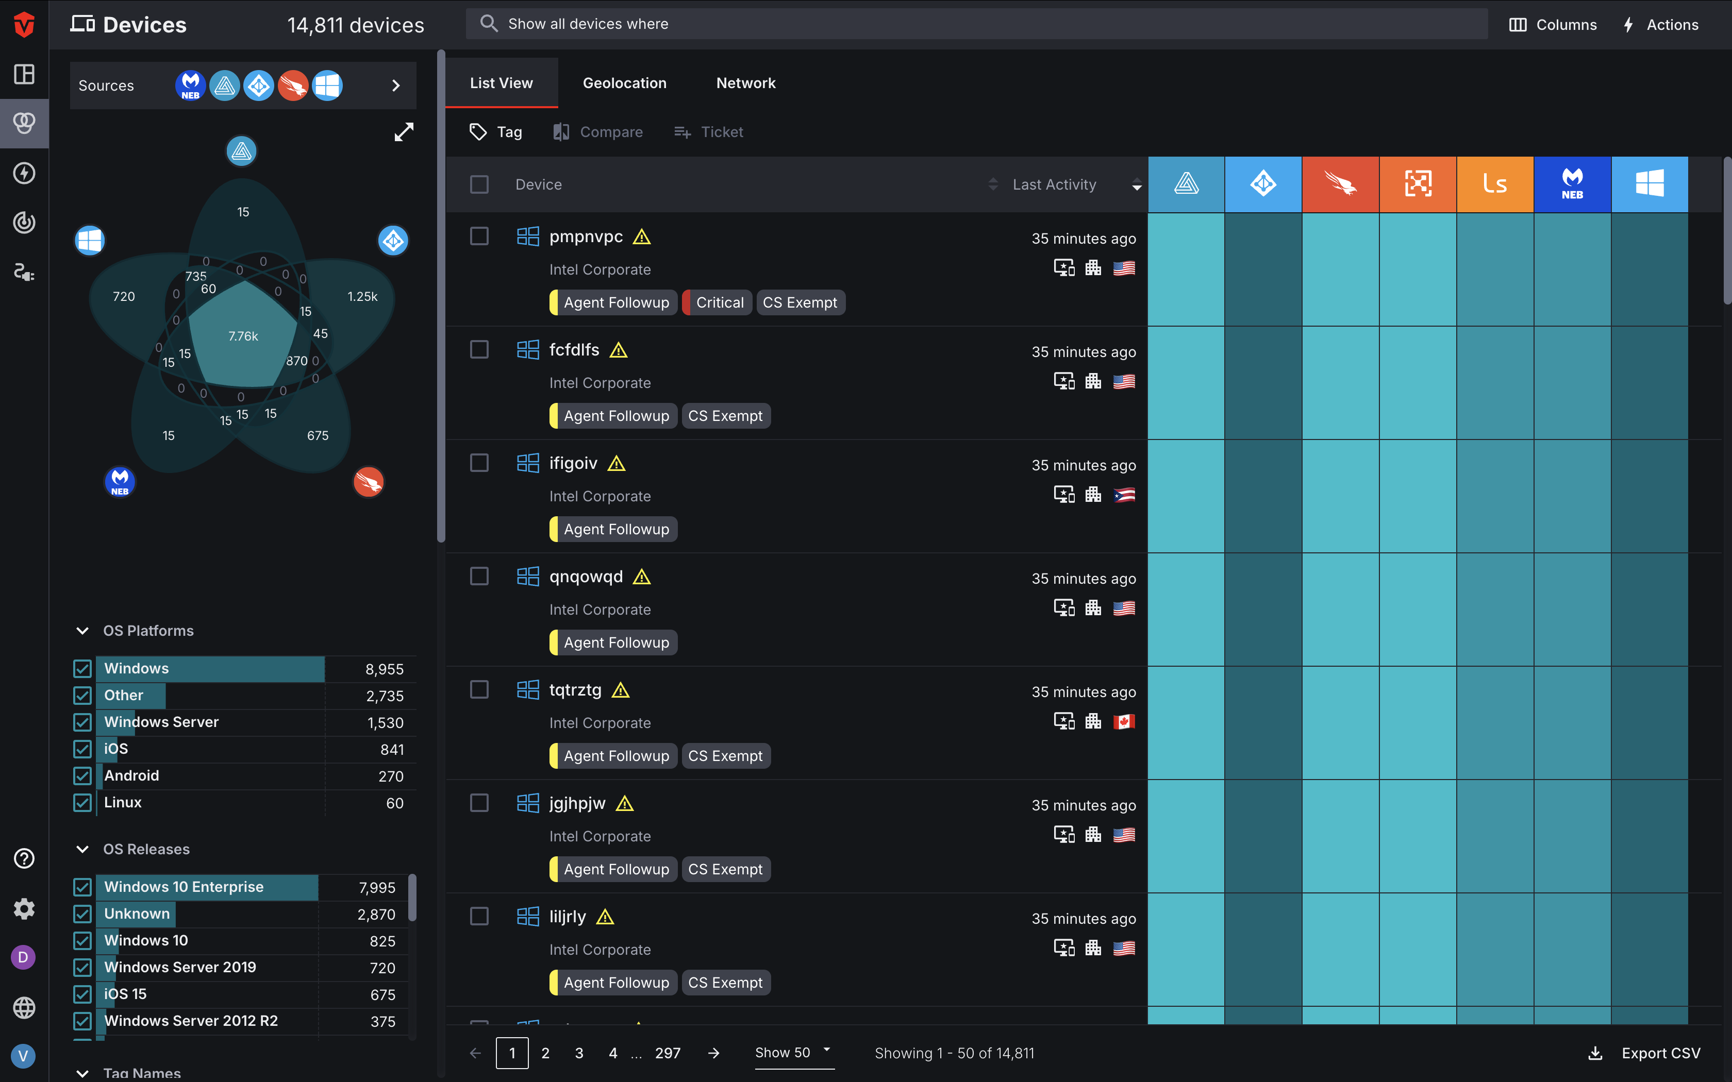
Task: Click the diamond Azure AD column header
Action: click(1263, 184)
